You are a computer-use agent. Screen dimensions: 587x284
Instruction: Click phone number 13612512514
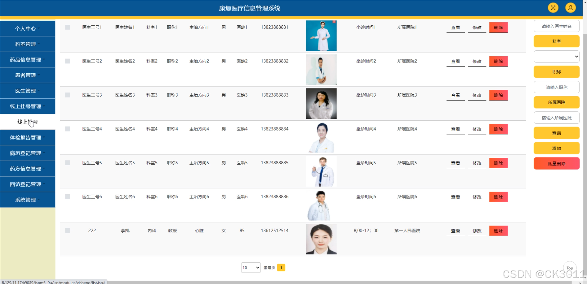pyautogui.click(x=275, y=230)
